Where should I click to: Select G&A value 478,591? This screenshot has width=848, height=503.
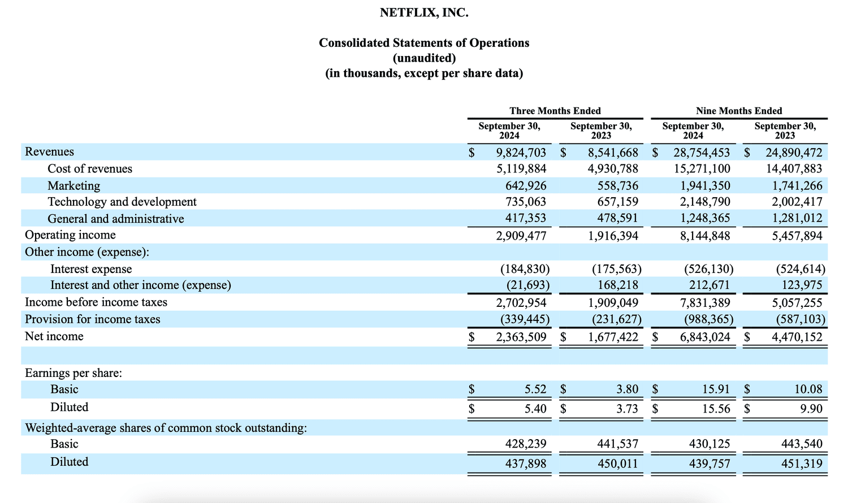(x=617, y=218)
